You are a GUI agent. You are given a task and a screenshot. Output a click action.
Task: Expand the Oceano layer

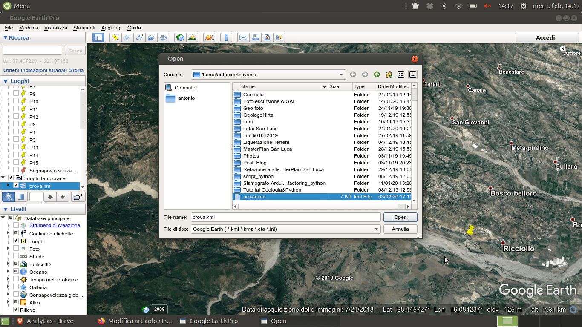click(8, 272)
